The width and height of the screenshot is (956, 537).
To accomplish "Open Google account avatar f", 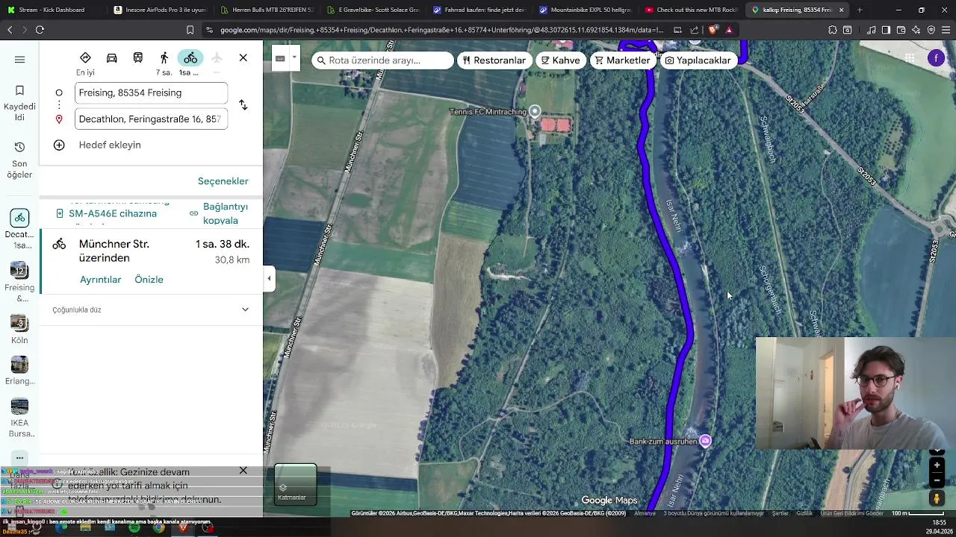I will coord(937,58).
